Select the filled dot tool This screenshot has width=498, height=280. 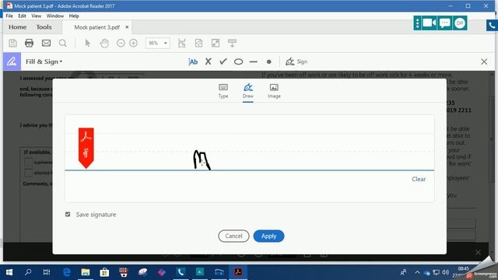[x=269, y=62]
